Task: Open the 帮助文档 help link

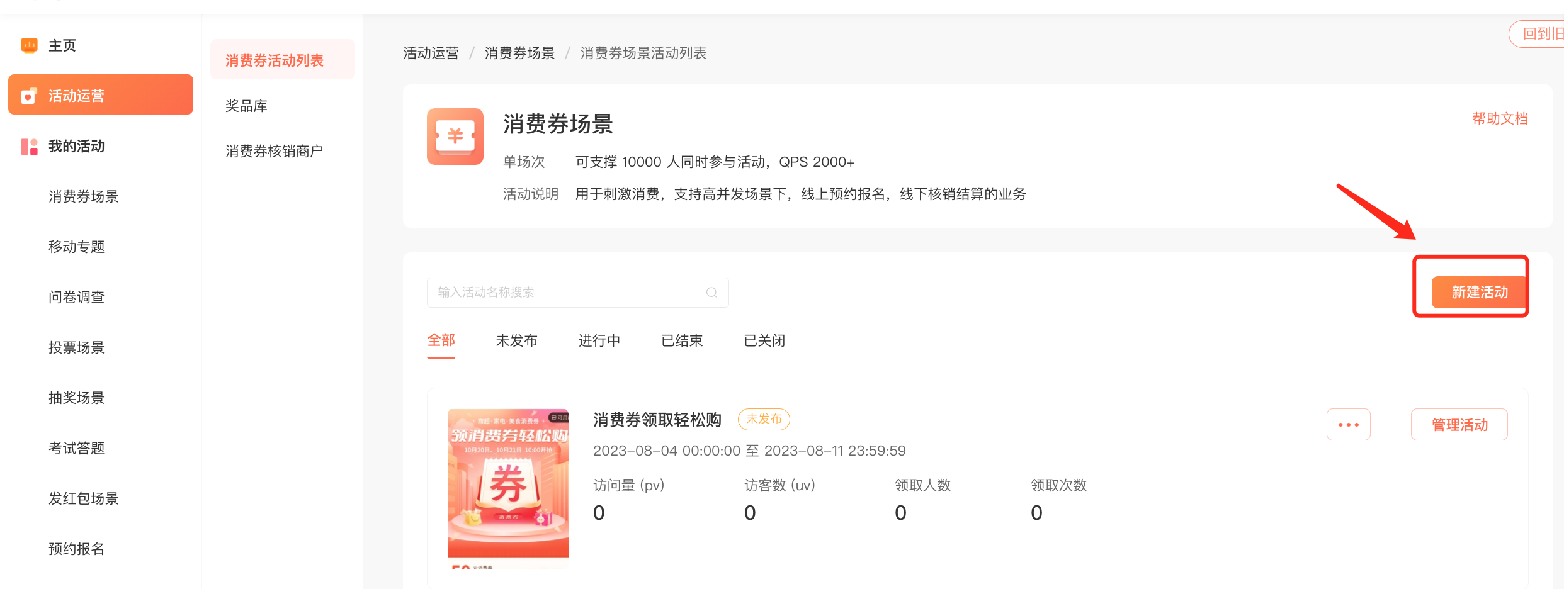Action: [1500, 118]
